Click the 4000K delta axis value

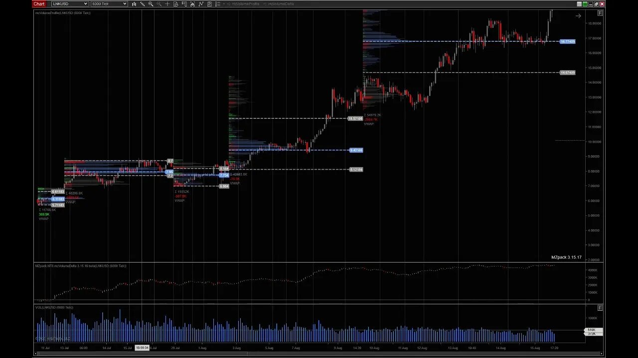click(x=593, y=270)
